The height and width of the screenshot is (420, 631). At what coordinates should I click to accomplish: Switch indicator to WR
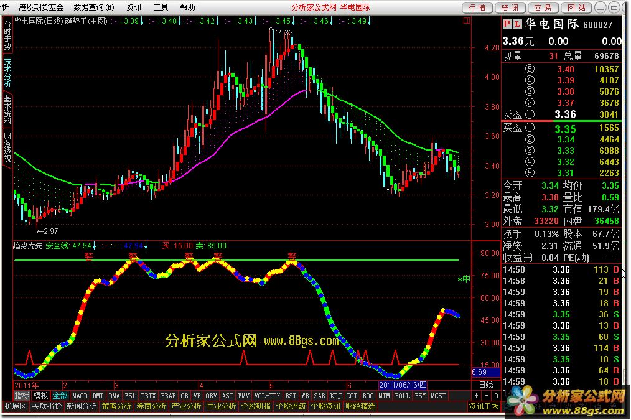(x=305, y=396)
